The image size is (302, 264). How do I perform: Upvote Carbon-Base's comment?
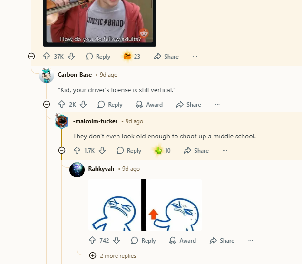(62, 104)
